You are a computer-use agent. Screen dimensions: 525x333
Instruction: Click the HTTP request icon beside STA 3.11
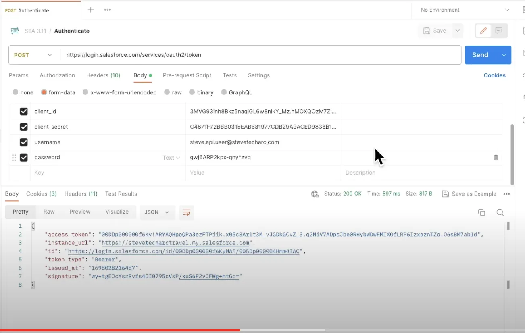pyautogui.click(x=15, y=31)
